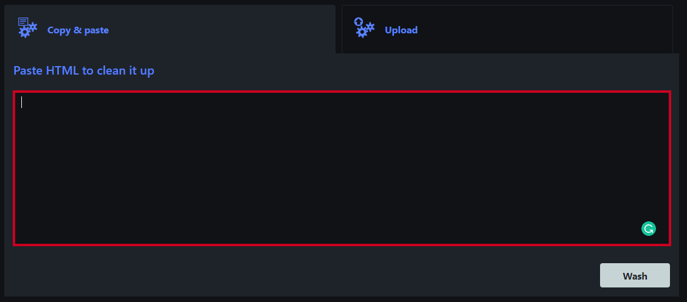687x302 pixels.
Task: Click the Upload gears icon
Action: coord(365,27)
